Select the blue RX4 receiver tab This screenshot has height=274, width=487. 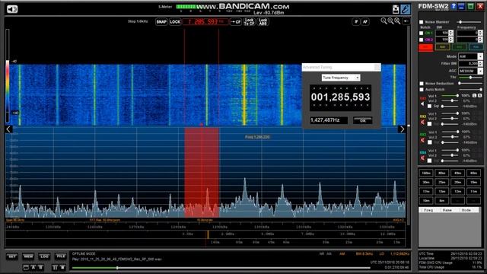click(476, 47)
